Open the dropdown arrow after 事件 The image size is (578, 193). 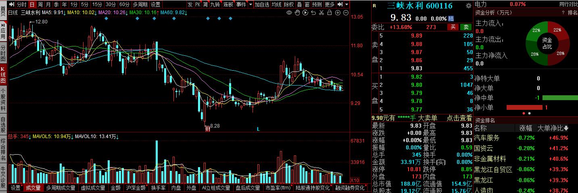point(250,4)
